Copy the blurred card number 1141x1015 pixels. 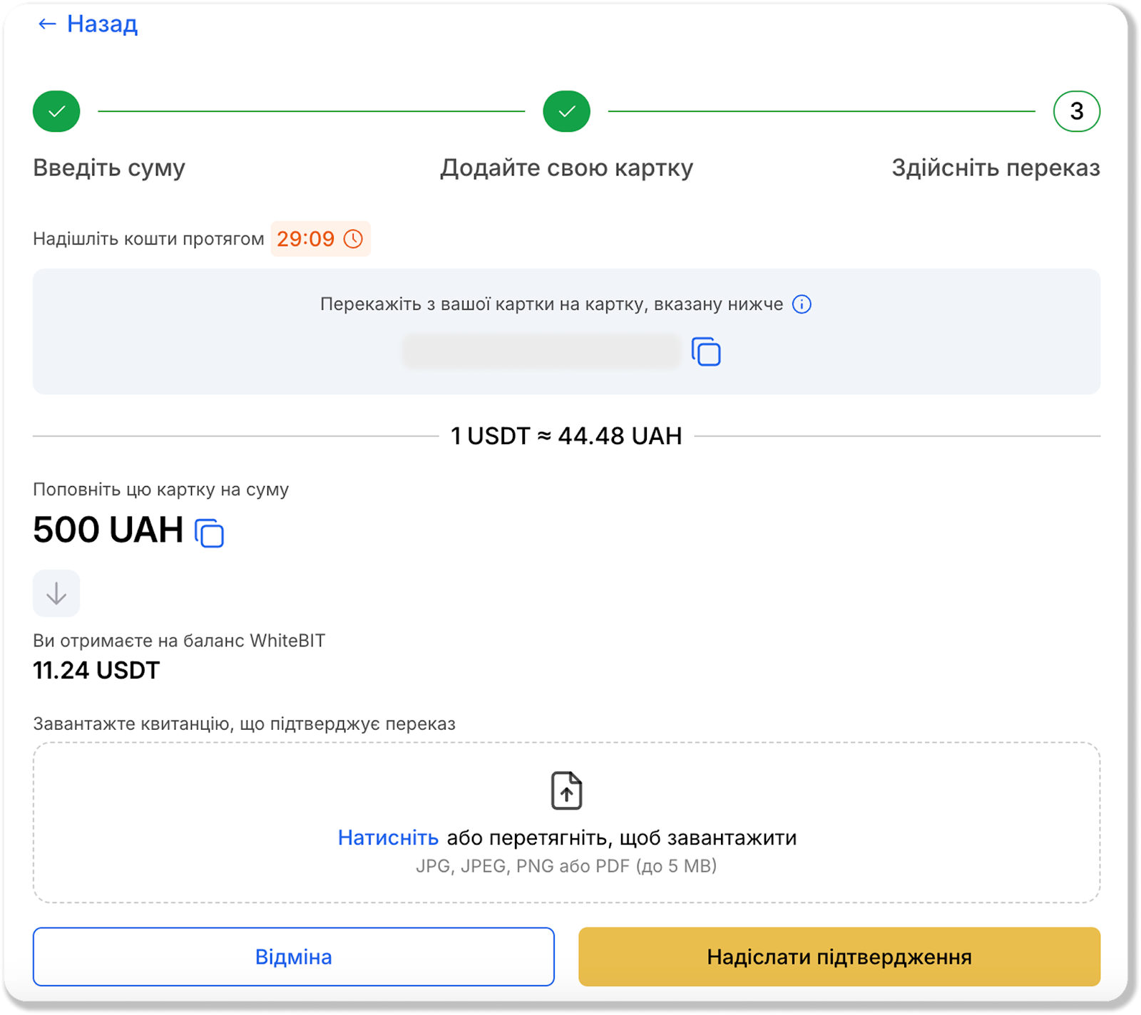706,352
